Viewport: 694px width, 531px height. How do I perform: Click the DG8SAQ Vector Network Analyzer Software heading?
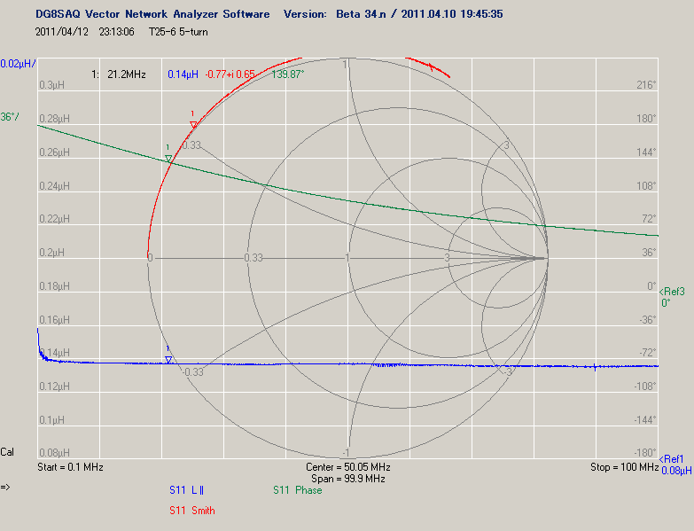click(x=152, y=14)
